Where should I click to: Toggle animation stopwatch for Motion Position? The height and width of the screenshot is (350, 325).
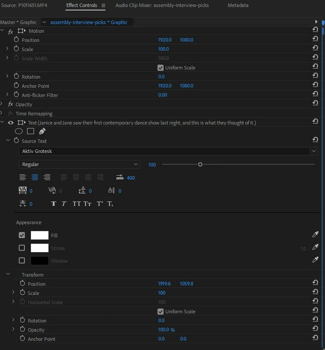(x=16, y=40)
